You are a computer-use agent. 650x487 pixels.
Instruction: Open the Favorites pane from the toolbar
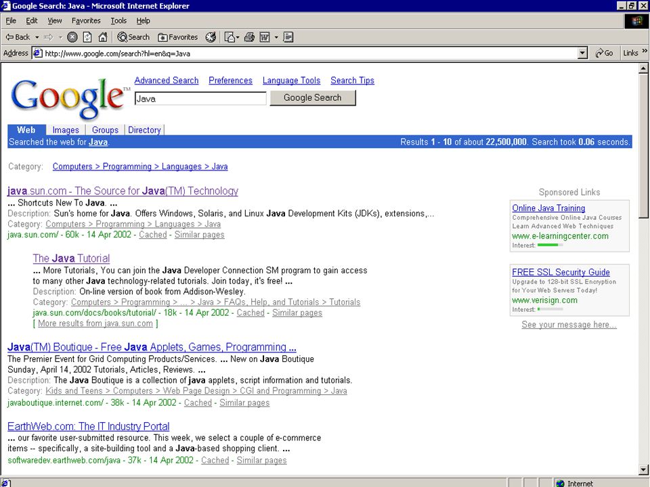pyautogui.click(x=177, y=37)
